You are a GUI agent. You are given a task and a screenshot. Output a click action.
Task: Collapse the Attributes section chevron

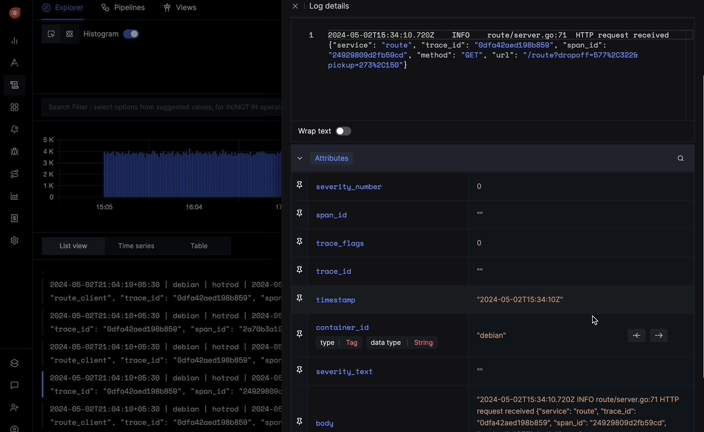300,158
